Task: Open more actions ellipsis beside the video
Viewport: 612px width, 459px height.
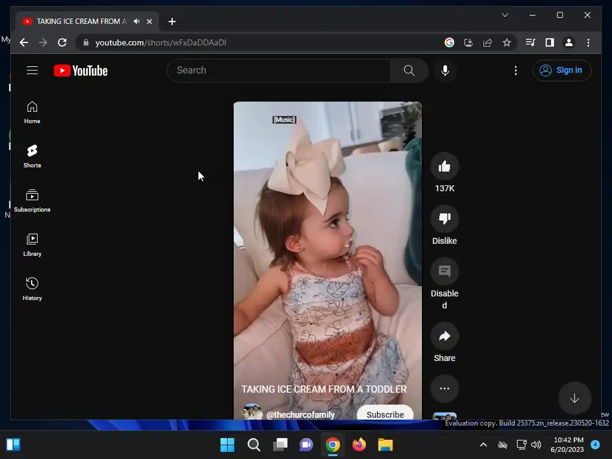Action: point(445,388)
